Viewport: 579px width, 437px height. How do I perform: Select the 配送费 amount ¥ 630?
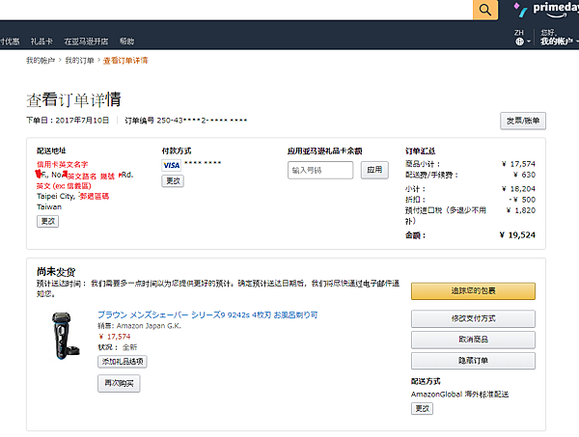click(x=524, y=175)
